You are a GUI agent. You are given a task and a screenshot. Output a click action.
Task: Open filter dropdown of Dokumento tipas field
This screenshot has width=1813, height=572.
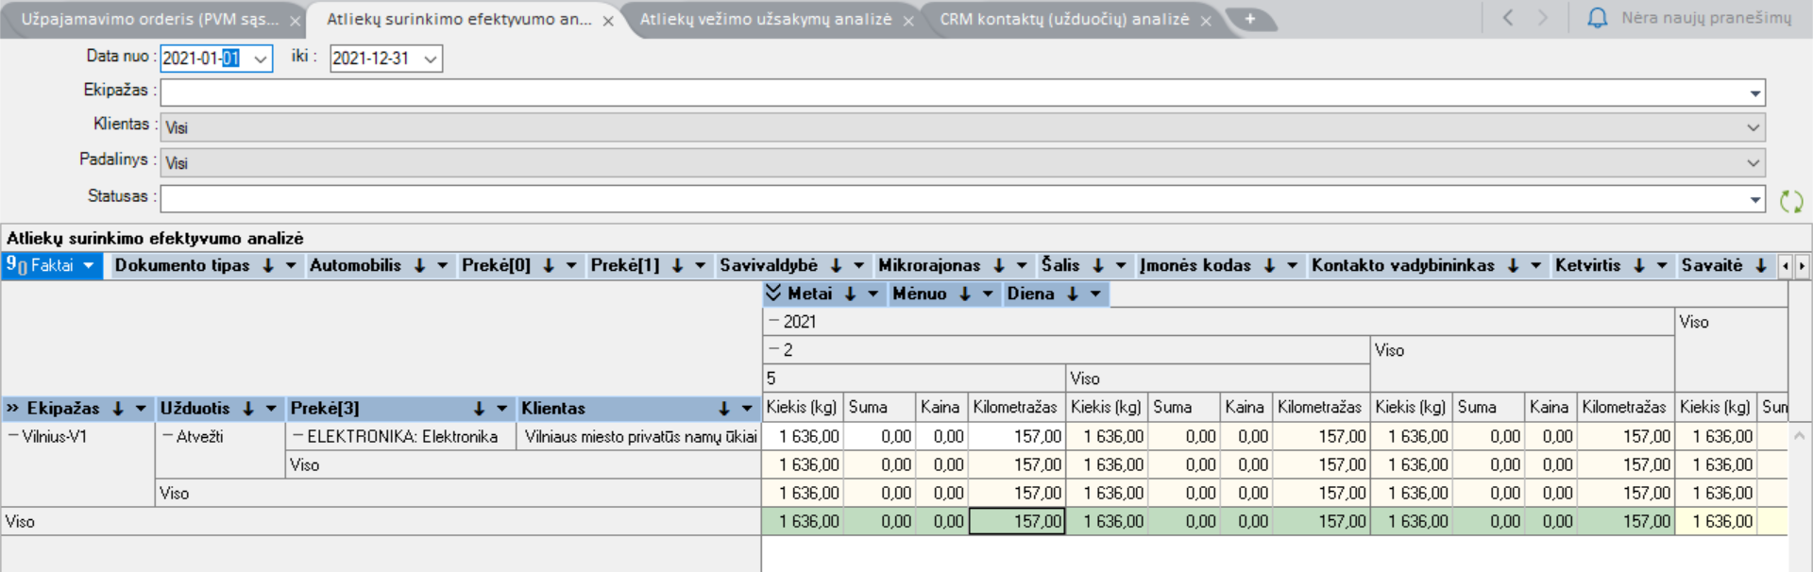pos(291,266)
